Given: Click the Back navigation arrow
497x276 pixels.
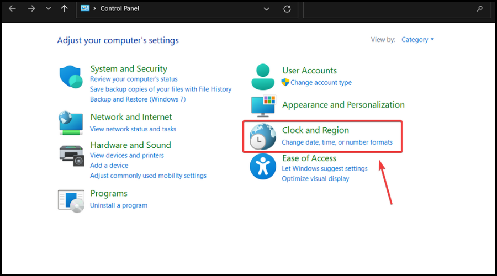Looking at the screenshot, I should (13, 9).
